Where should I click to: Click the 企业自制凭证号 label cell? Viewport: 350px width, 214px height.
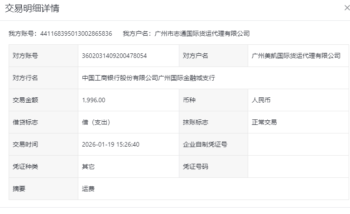pos(205,144)
